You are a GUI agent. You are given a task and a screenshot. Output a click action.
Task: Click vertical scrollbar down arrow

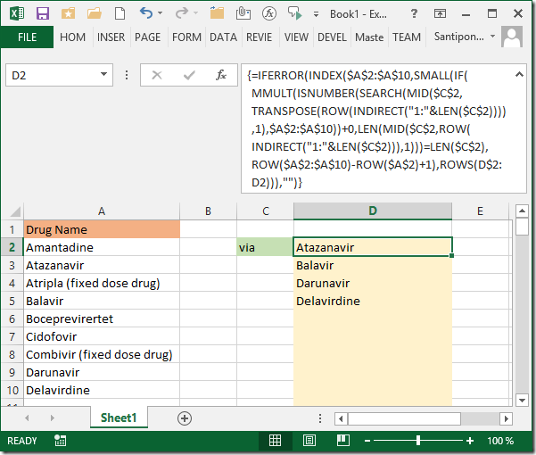[x=522, y=400]
